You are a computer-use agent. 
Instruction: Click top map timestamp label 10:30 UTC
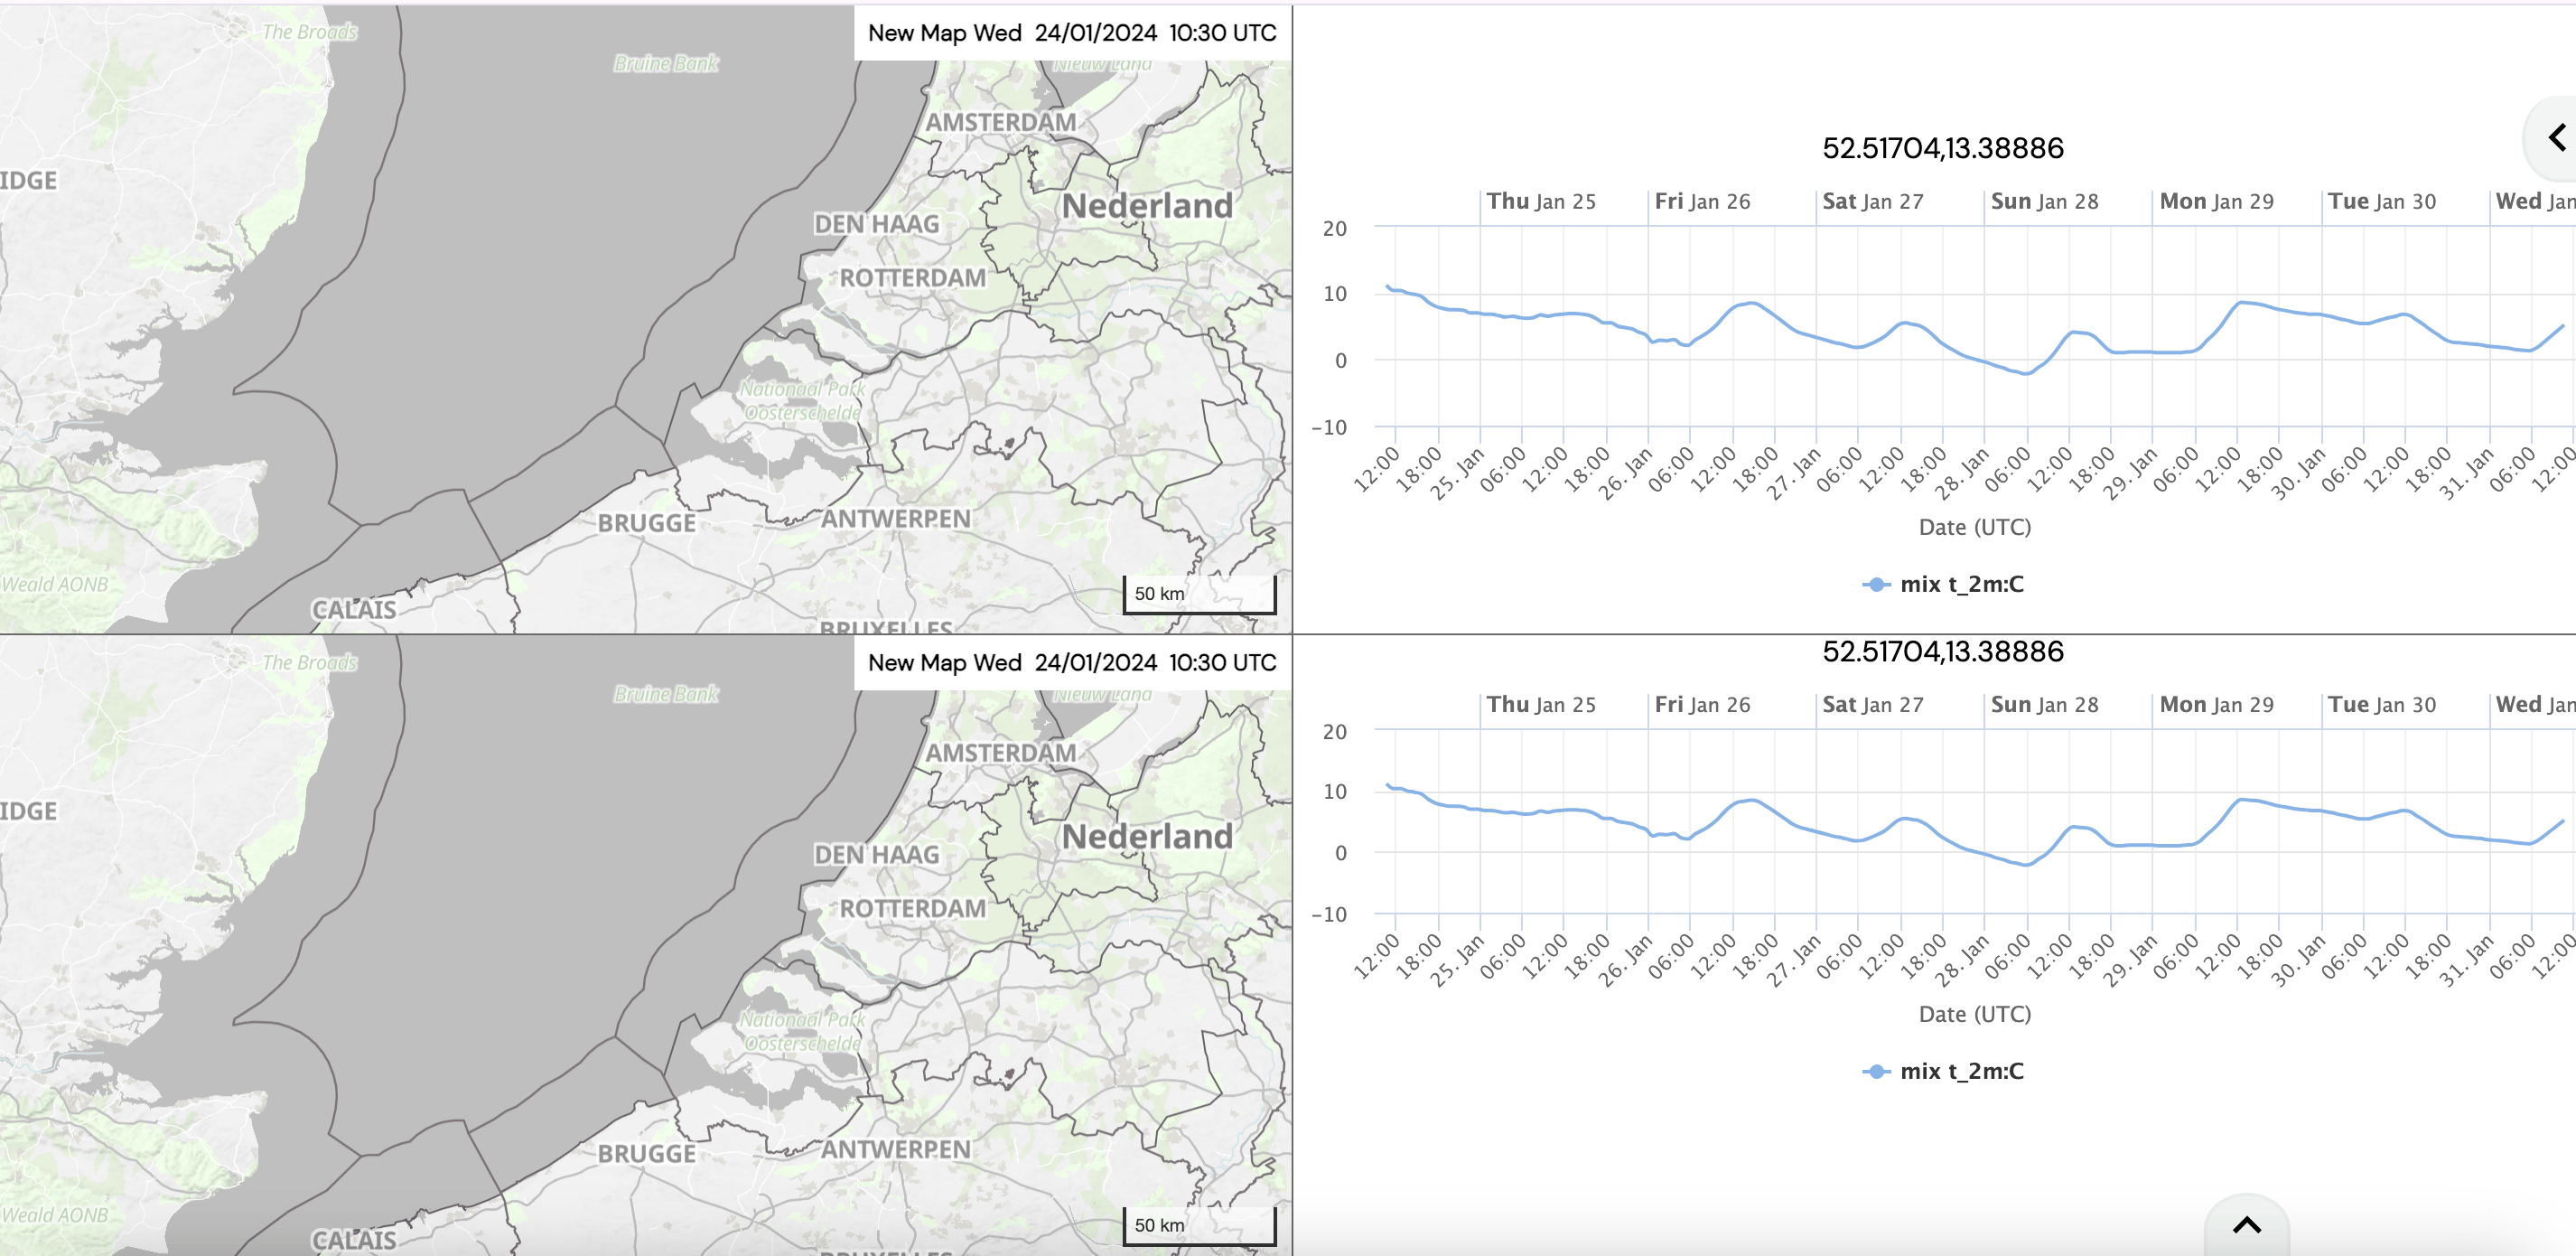tap(1222, 33)
